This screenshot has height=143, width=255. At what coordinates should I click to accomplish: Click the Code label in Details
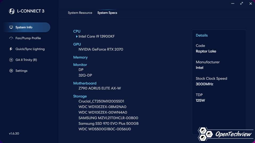click(200, 46)
